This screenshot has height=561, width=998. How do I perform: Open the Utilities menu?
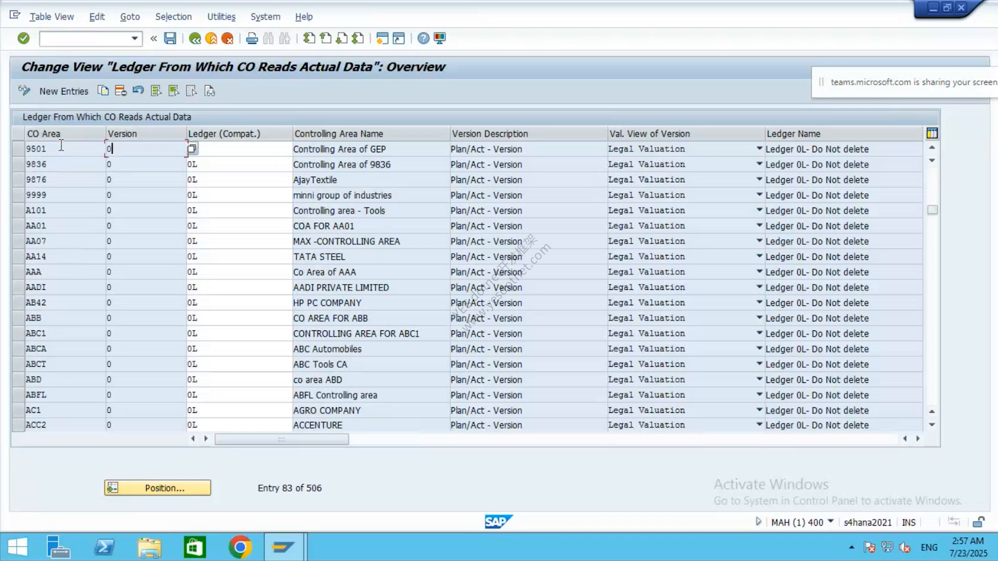(x=221, y=17)
